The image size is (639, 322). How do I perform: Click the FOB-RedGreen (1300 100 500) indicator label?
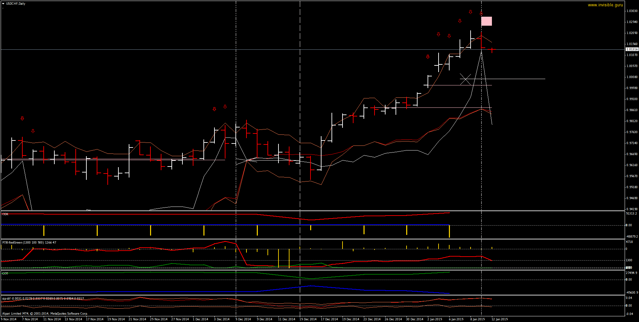[x=29, y=243]
